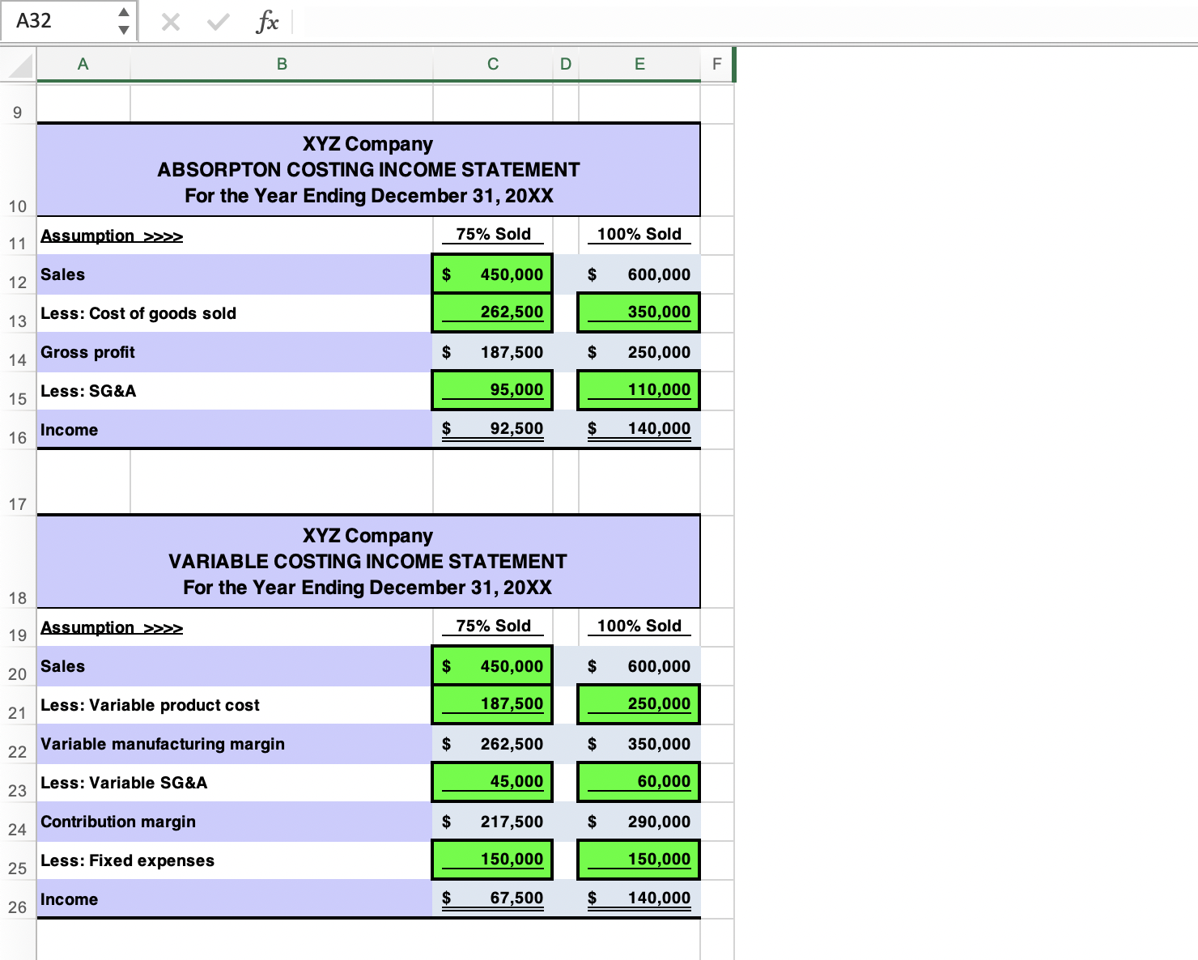Screen dimensions: 1198x960
Task: Click the Name Box up stepper arrow
Action: tap(123, 13)
